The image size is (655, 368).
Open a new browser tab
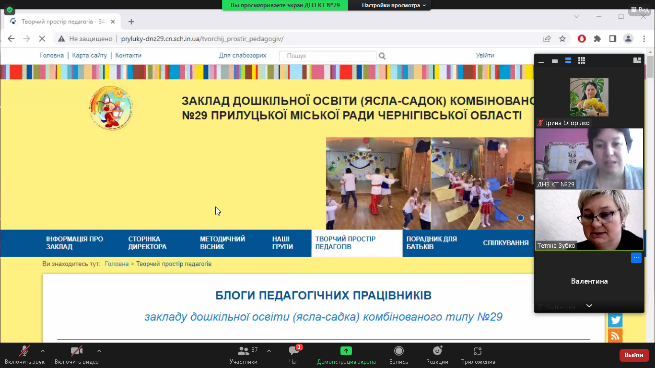tap(131, 22)
